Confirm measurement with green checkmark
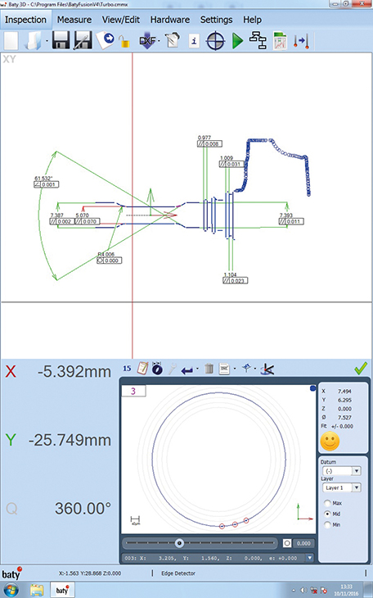 pos(361,368)
